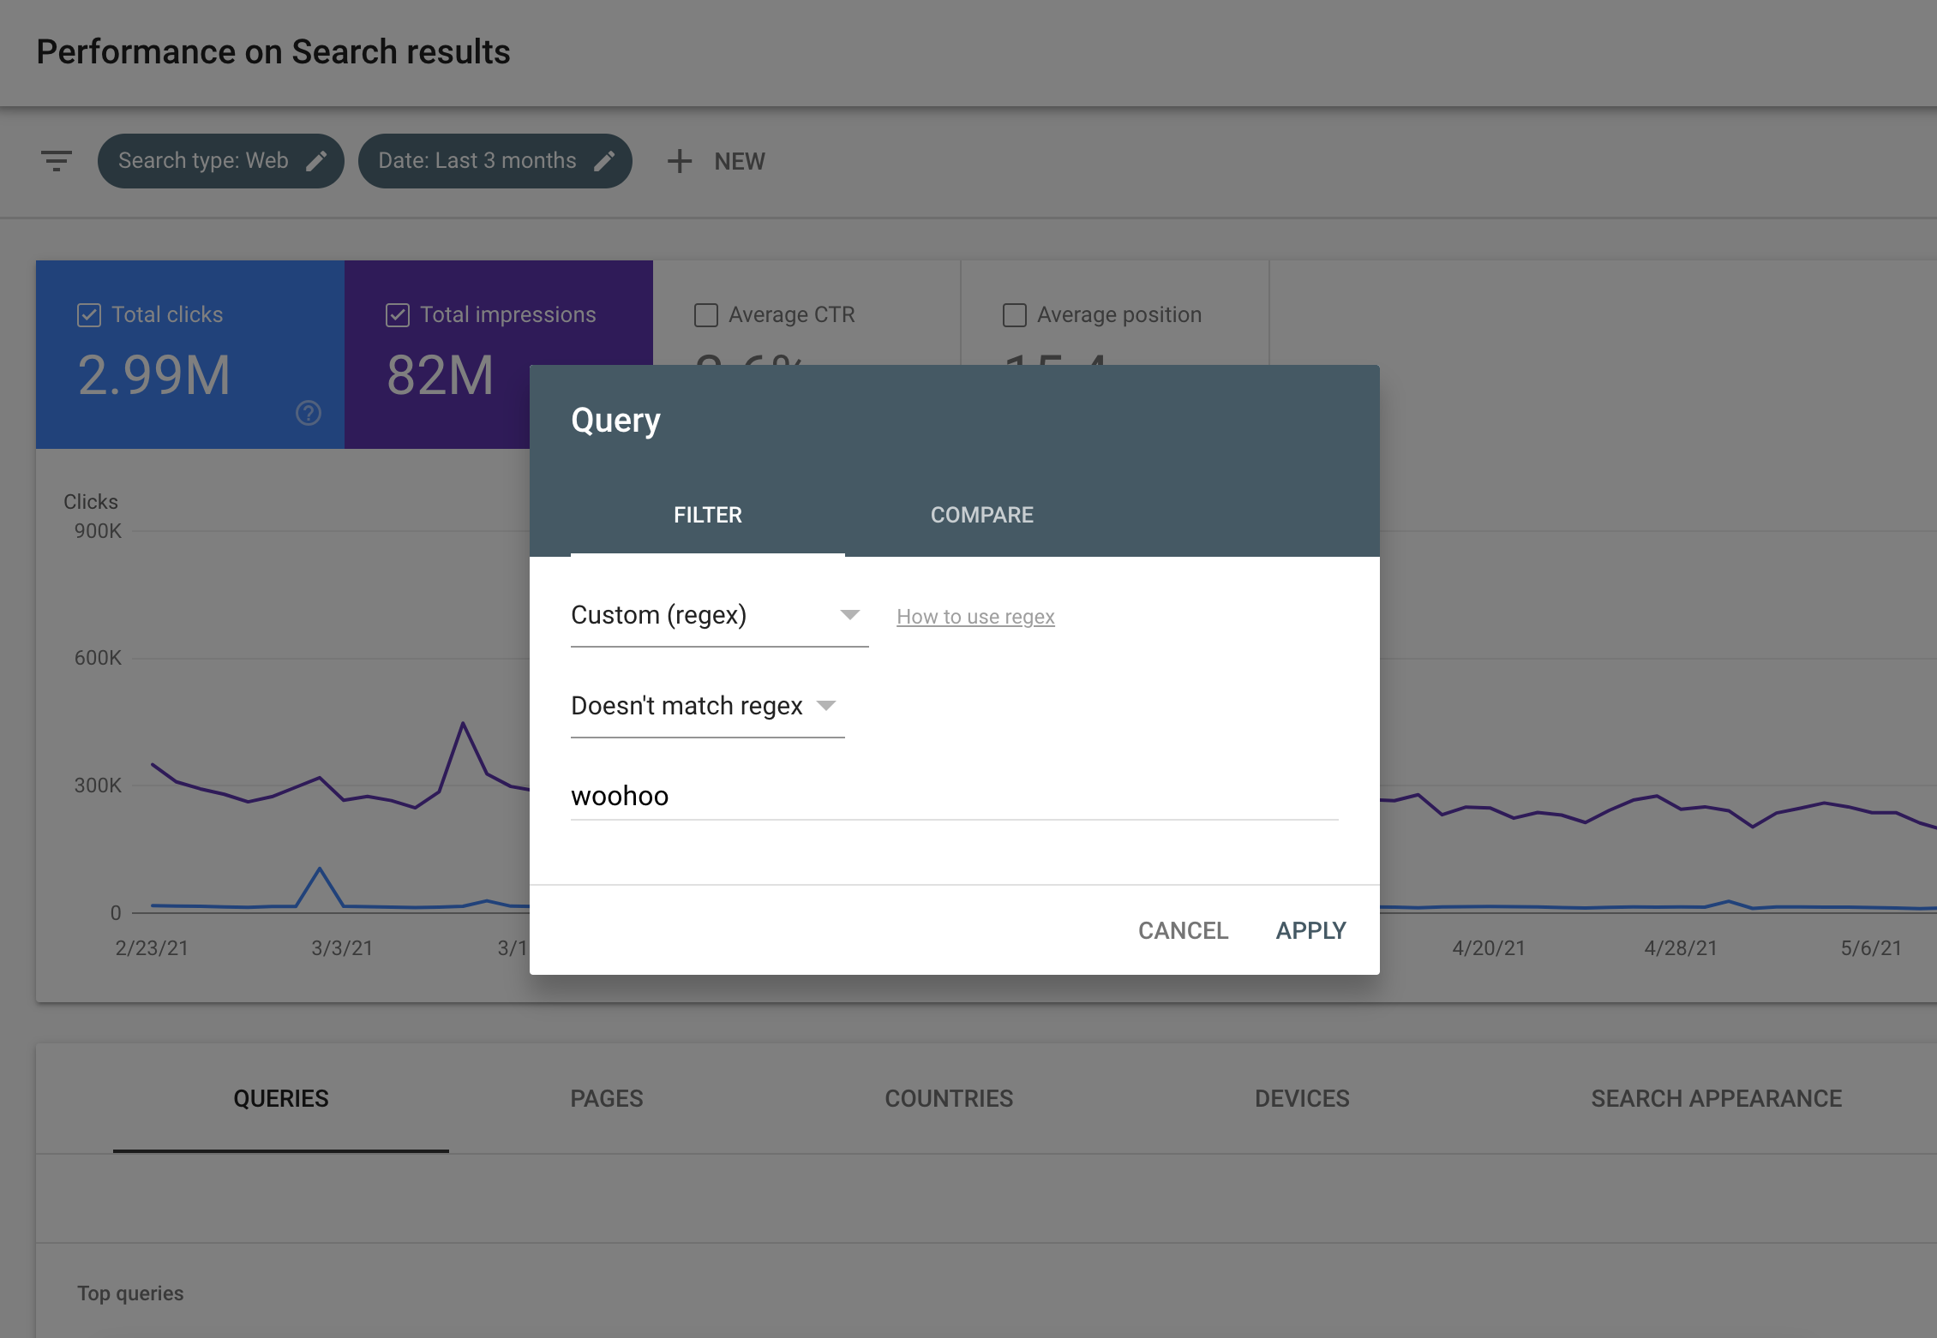Enable the Average CTR metric display
Viewport: 1937px width, 1338px height.
click(x=706, y=314)
